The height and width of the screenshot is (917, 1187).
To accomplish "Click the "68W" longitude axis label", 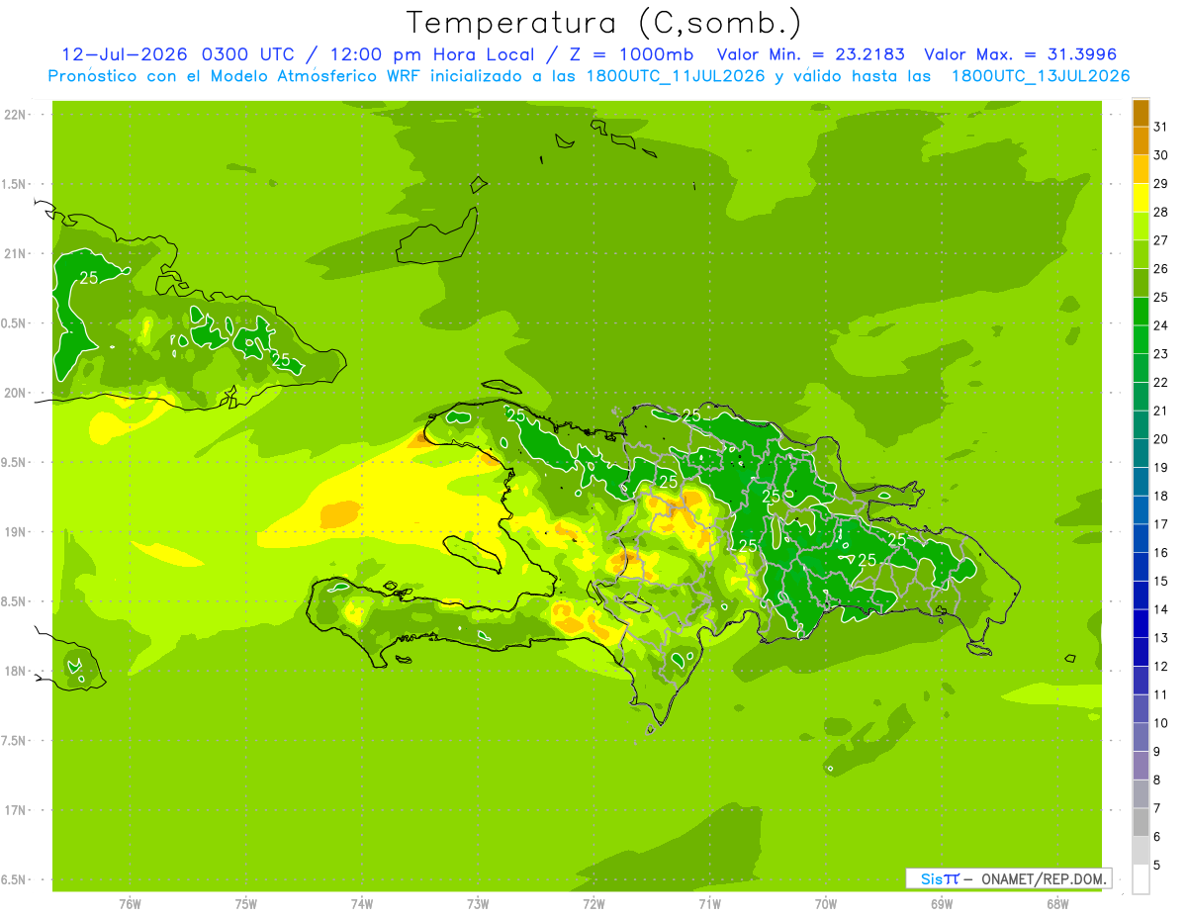I will point(1057,904).
